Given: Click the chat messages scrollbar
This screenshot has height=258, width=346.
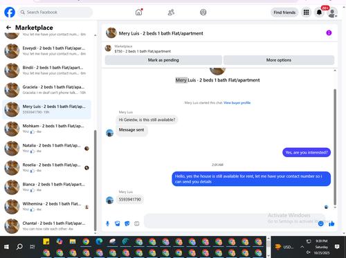Looking at the screenshot, I should [x=335, y=147].
